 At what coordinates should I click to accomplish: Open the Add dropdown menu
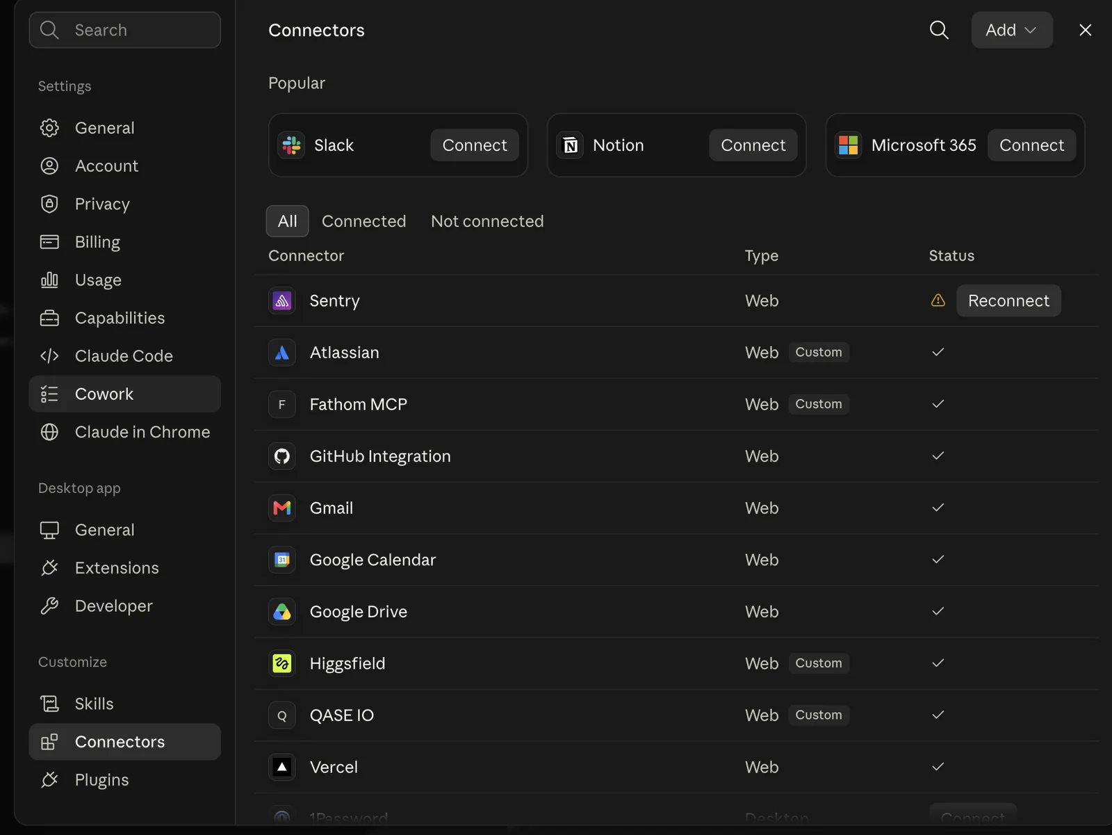[x=1012, y=30]
